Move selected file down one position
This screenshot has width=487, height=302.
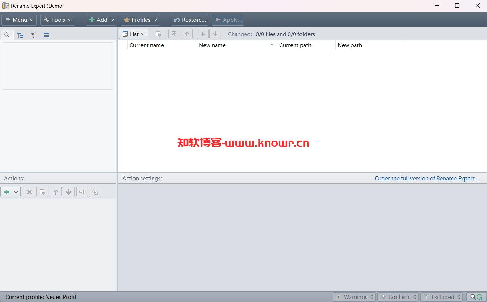click(x=203, y=34)
